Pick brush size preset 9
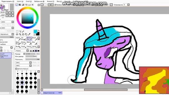The image size is (169, 95). coord(35,74)
